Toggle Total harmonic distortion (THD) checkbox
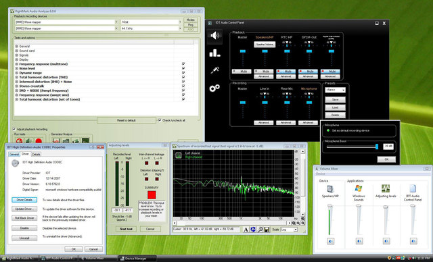This screenshot has height=262, width=433. coord(183,77)
